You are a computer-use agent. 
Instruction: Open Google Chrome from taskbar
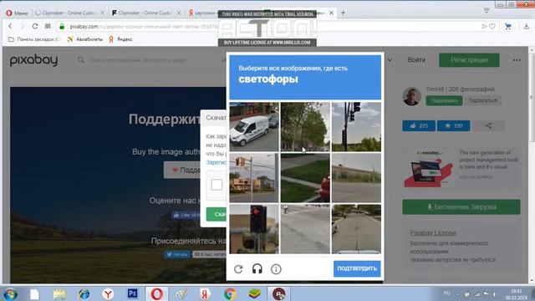click(x=230, y=293)
